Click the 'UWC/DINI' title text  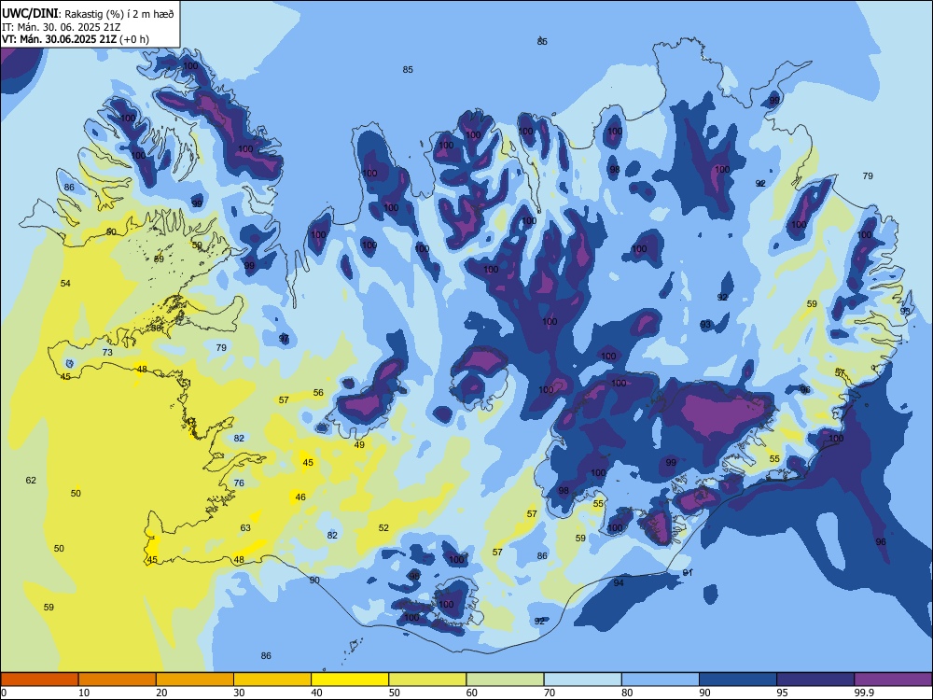(30, 14)
